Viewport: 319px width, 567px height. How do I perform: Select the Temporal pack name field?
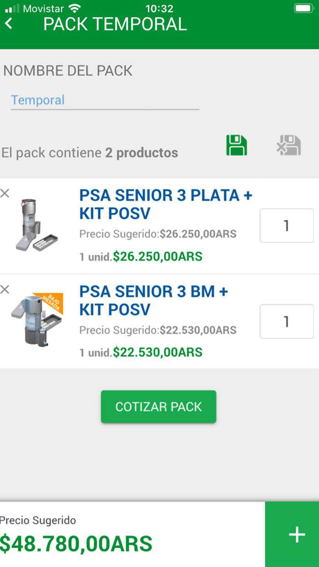pos(105,100)
